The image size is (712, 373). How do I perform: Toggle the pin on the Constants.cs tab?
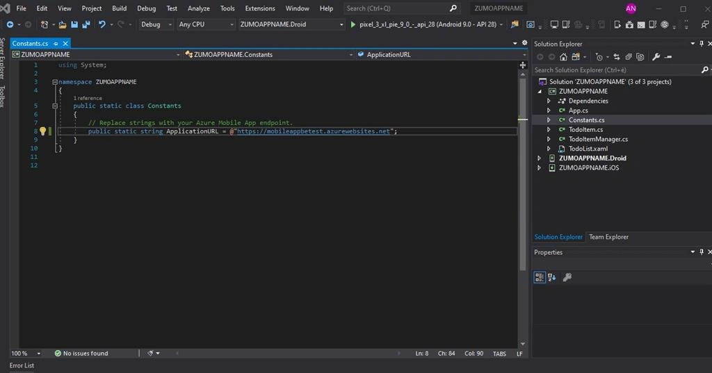point(56,44)
